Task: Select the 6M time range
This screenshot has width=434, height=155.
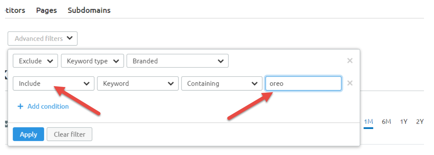Action: coord(386,122)
